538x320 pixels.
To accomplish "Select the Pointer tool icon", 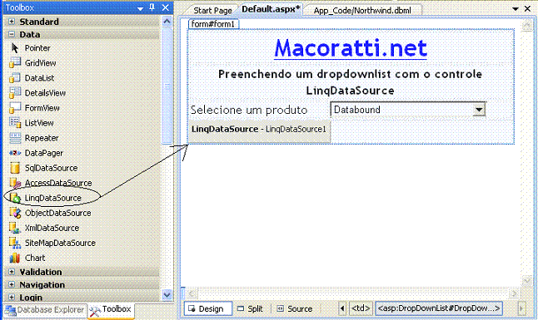I will coord(15,48).
